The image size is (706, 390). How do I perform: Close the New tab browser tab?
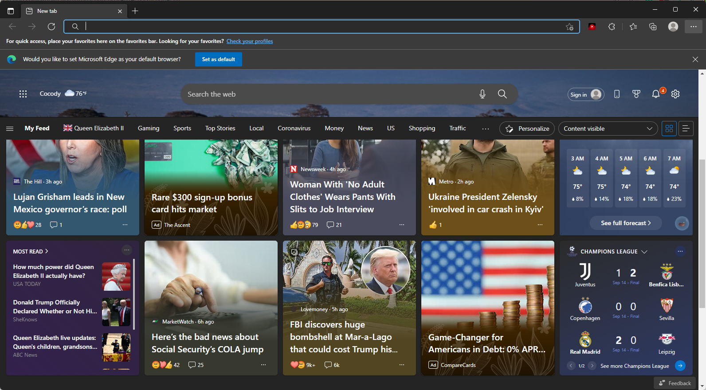coord(120,11)
